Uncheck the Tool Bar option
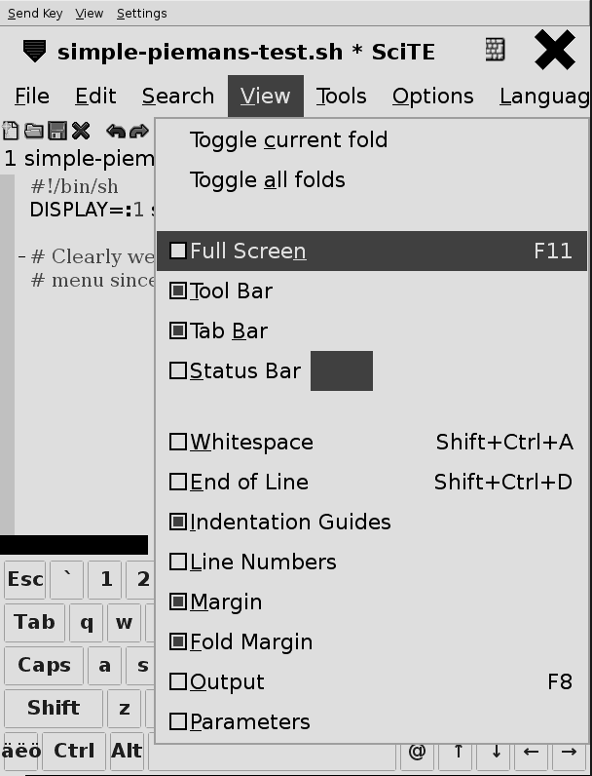The width and height of the screenshot is (592, 776). 178,291
